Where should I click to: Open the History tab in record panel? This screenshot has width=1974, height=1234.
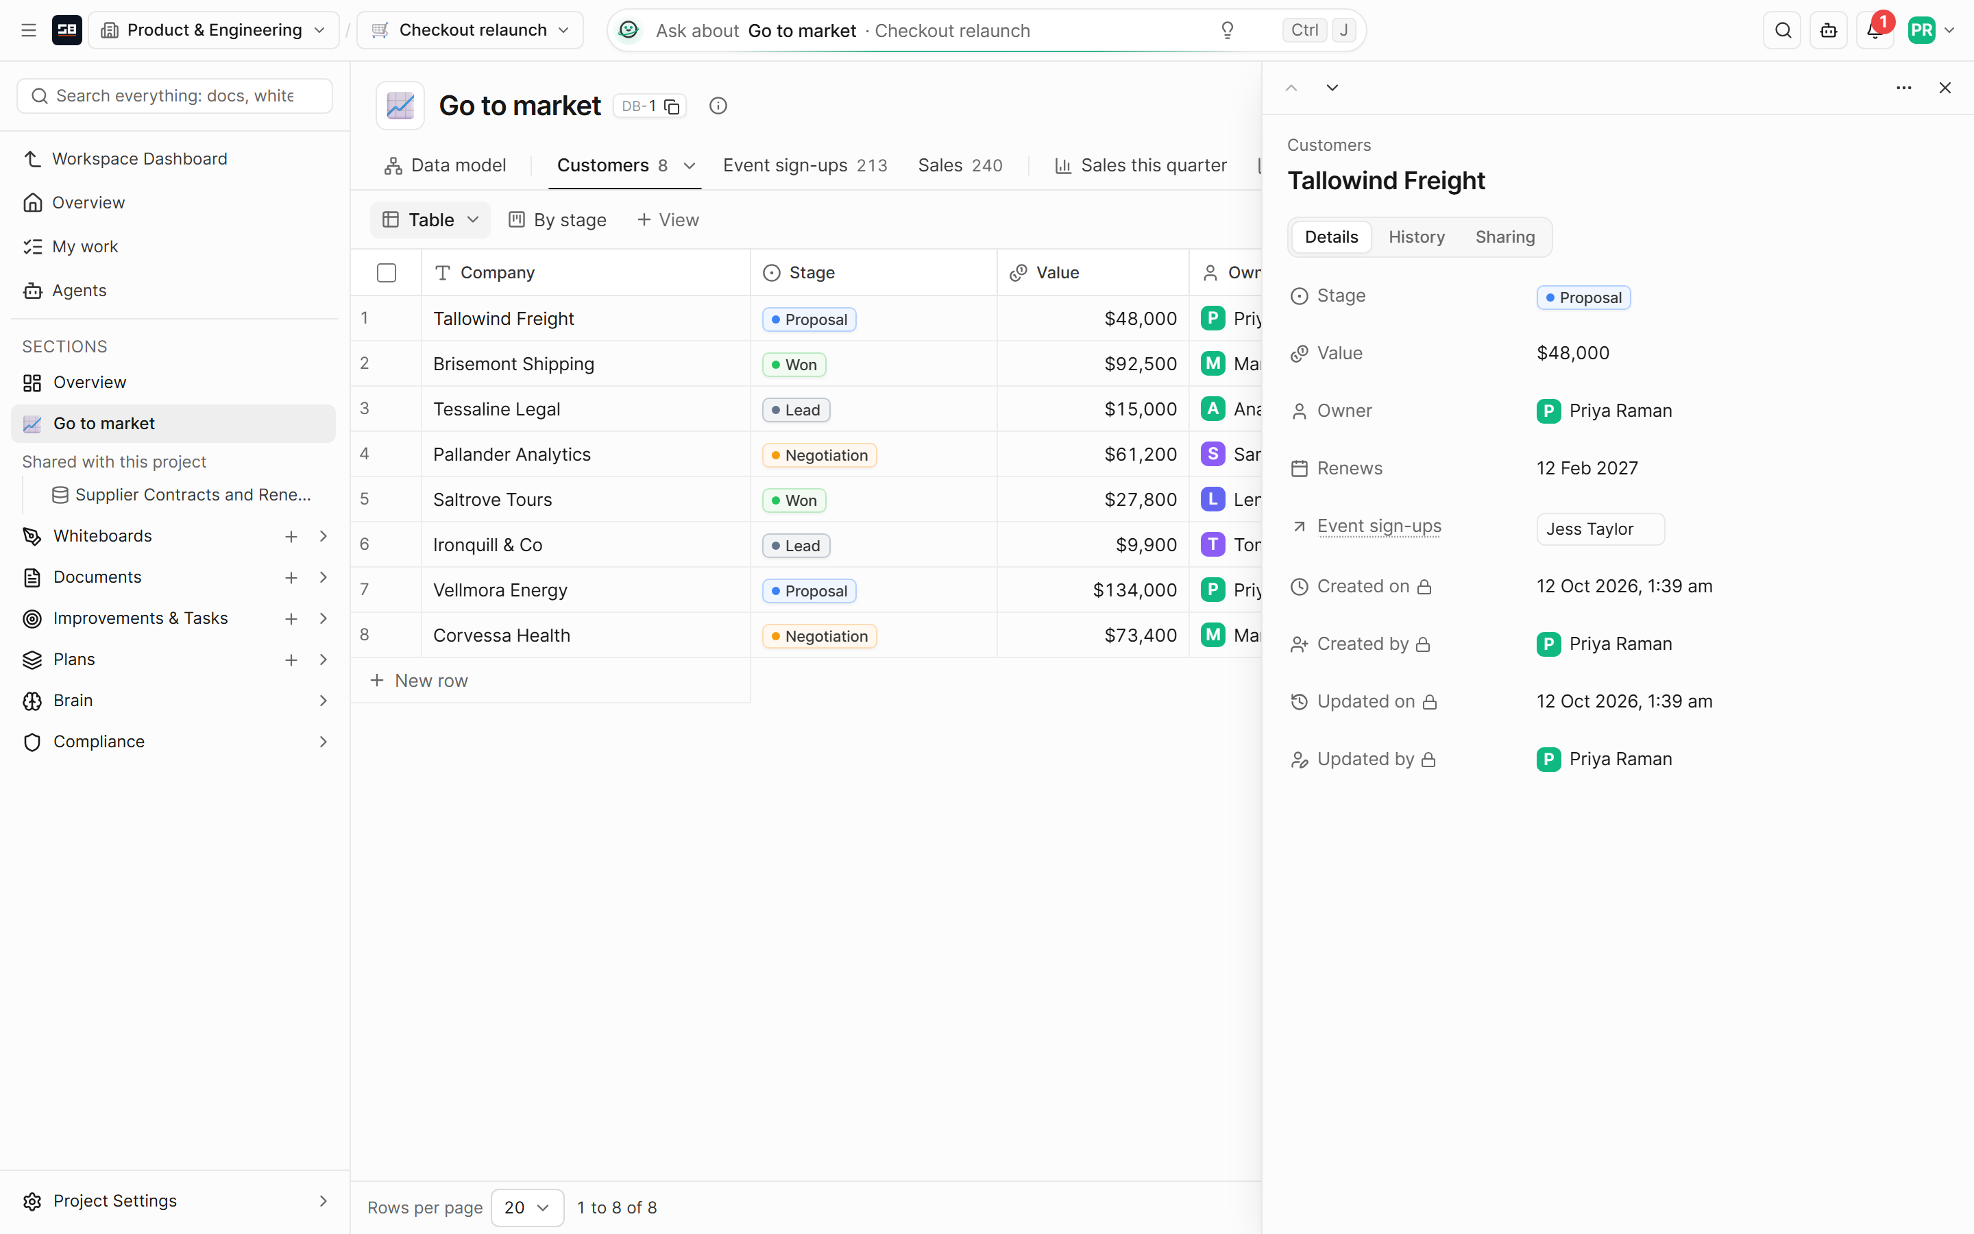(x=1416, y=237)
